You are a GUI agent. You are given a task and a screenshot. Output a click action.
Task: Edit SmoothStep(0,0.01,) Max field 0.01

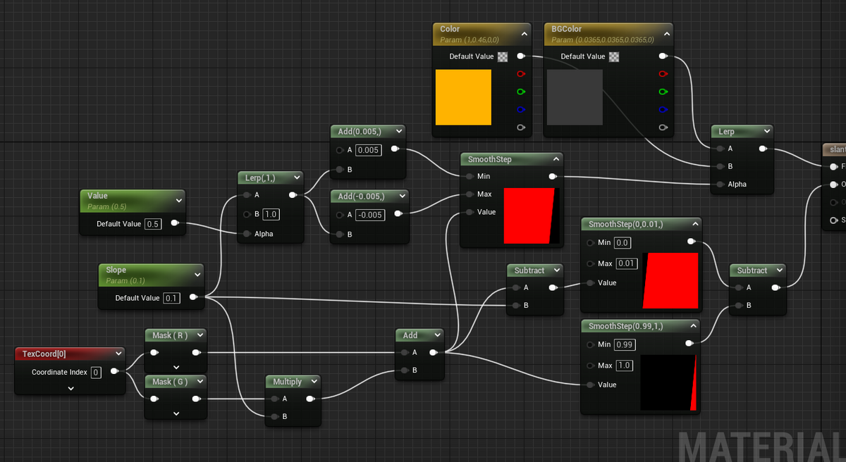point(626,263)
